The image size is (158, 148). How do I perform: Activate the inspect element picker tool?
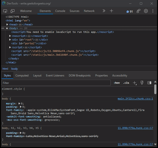pyautogui.click(x=5, y=11)
